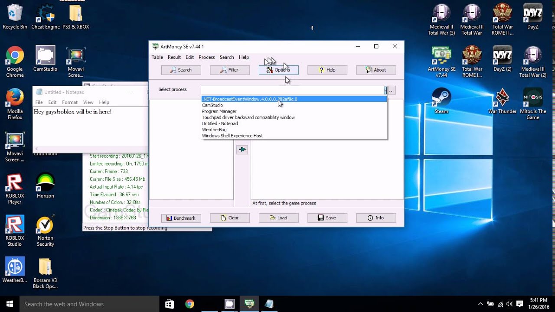Open War Thunder desktop shortcut

click(503, 101)
